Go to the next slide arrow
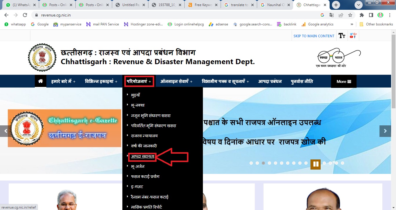 (385, 131)
